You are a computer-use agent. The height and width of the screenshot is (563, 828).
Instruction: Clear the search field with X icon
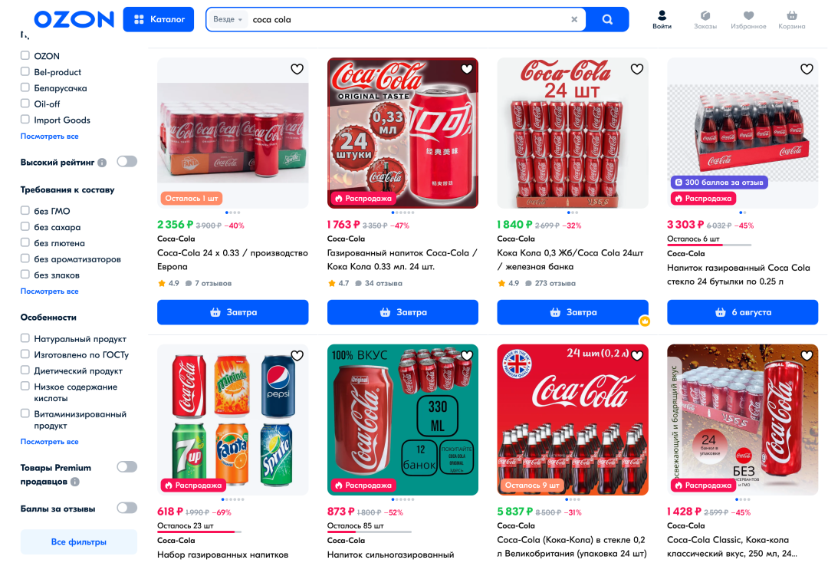(574, 20)
